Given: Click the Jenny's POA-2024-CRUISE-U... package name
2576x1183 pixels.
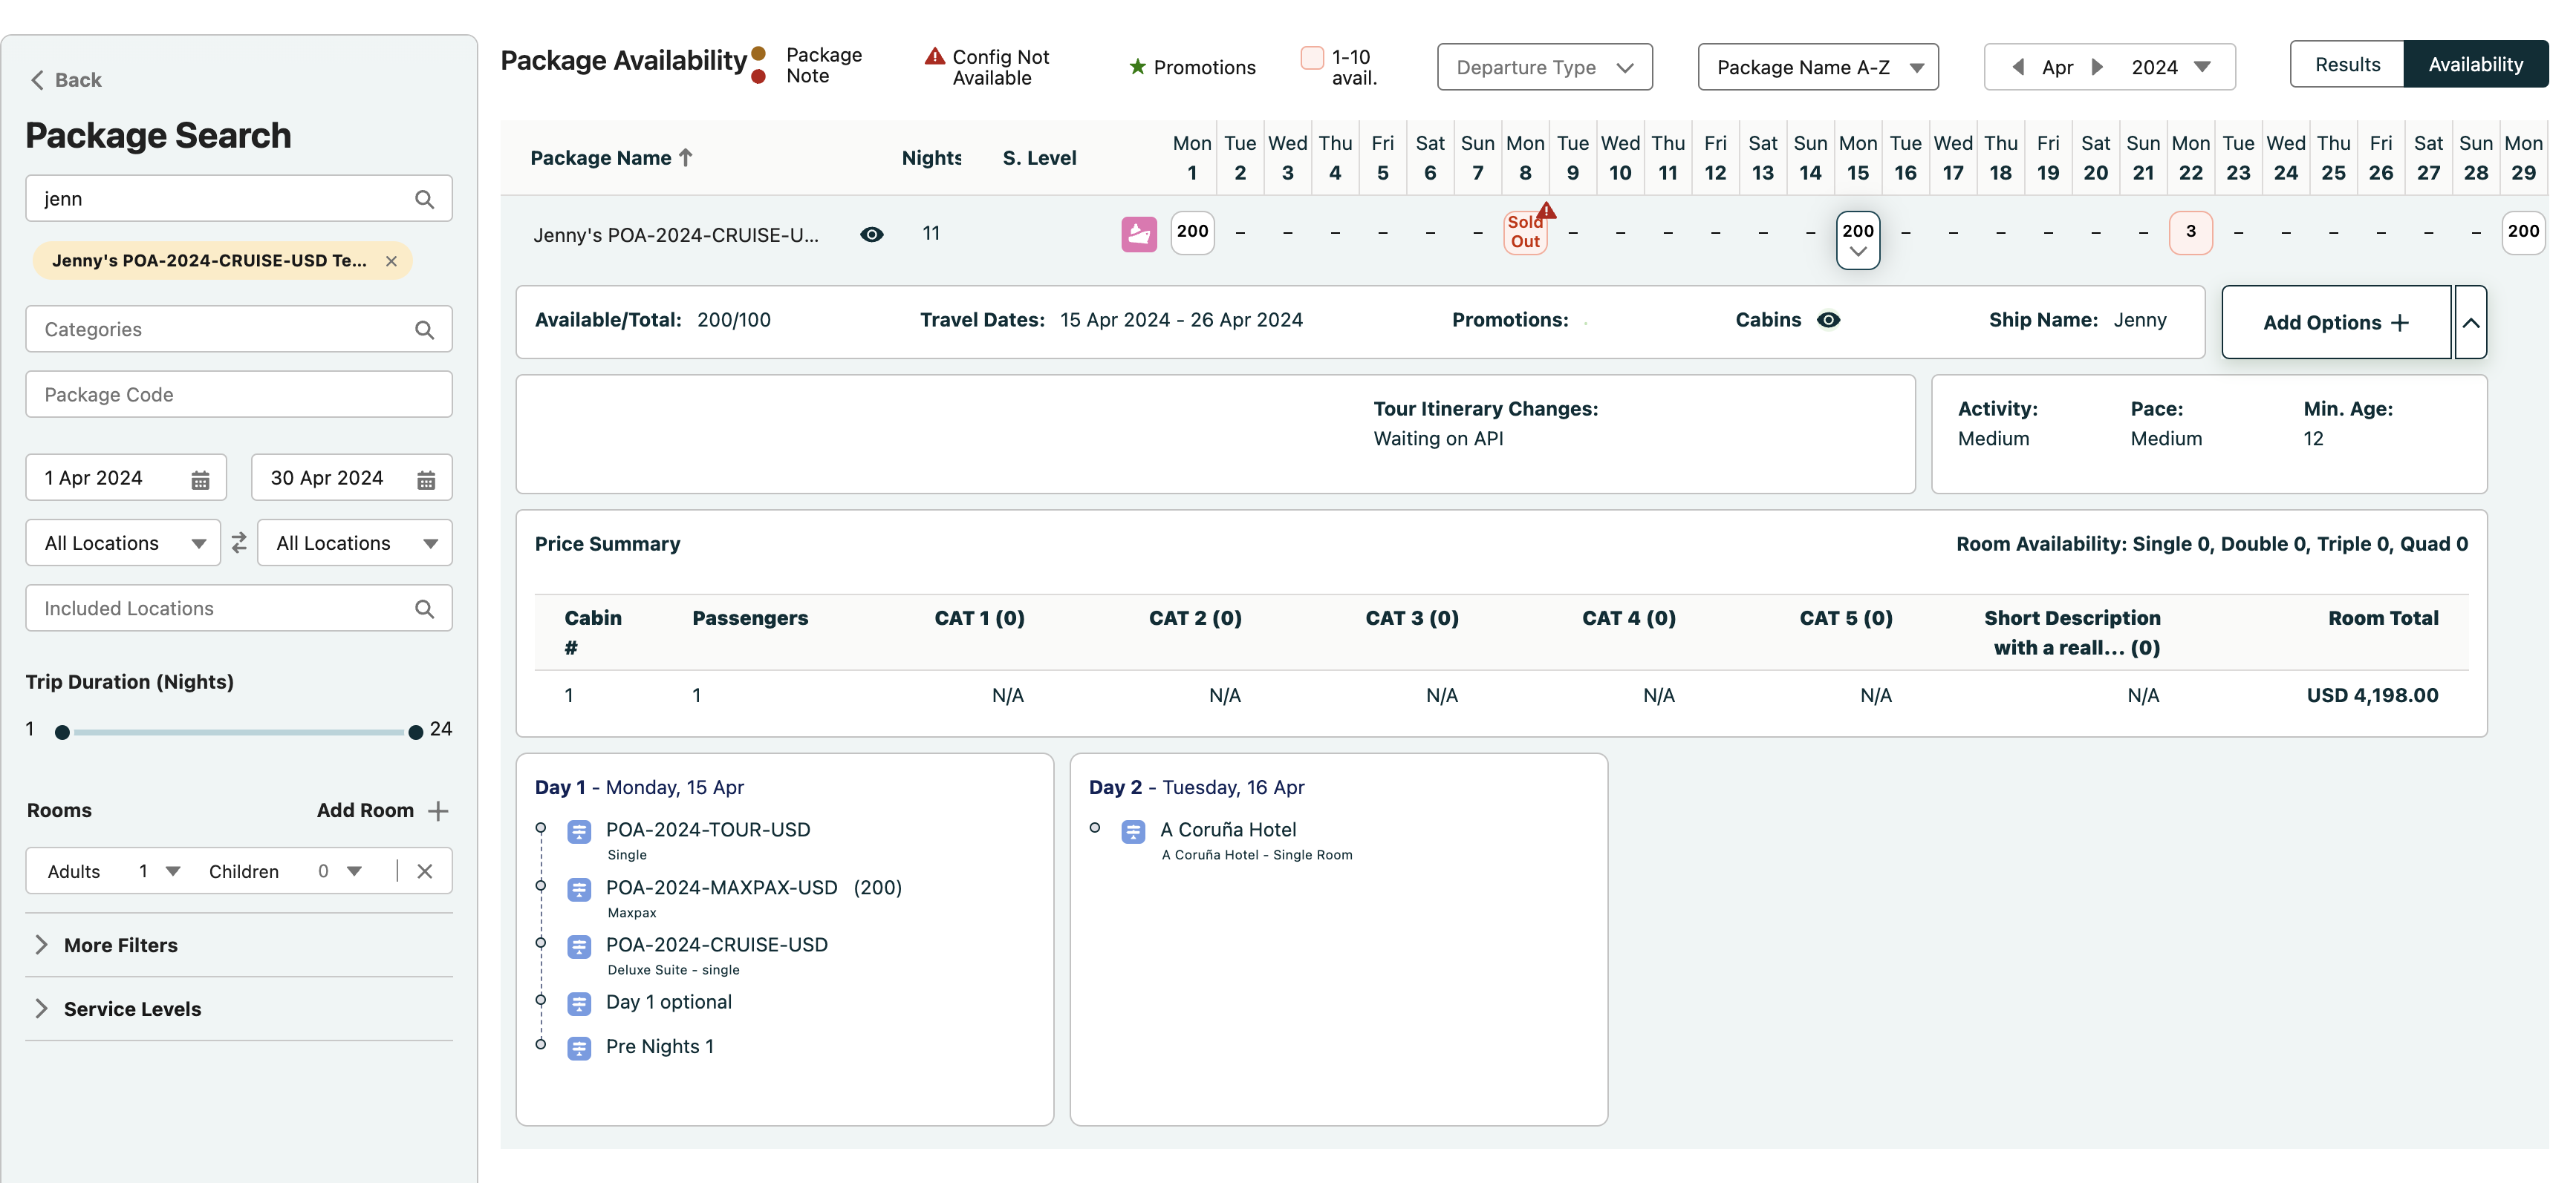Looking at the screenshot, I should pyautogui.click(x=676, y=235).
